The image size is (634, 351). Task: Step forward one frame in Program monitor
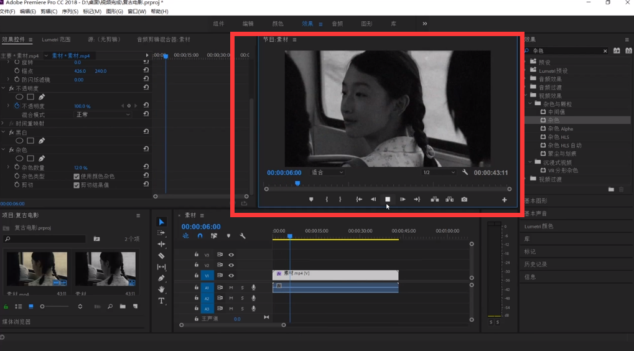[403, 199]
